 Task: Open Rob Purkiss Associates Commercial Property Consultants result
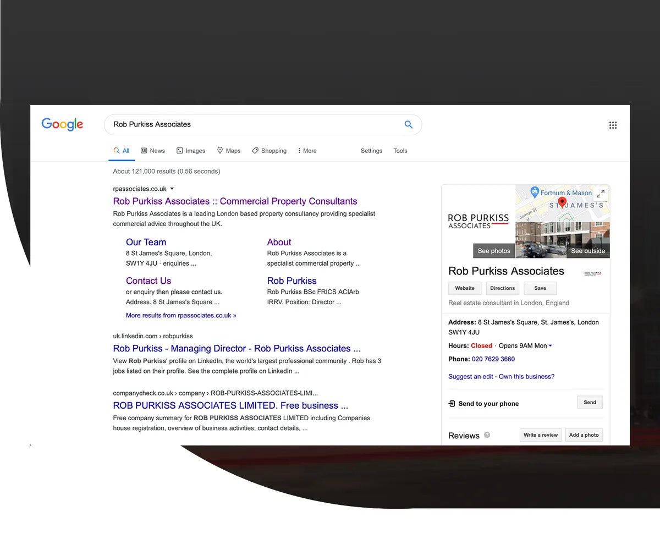point(235,201)
